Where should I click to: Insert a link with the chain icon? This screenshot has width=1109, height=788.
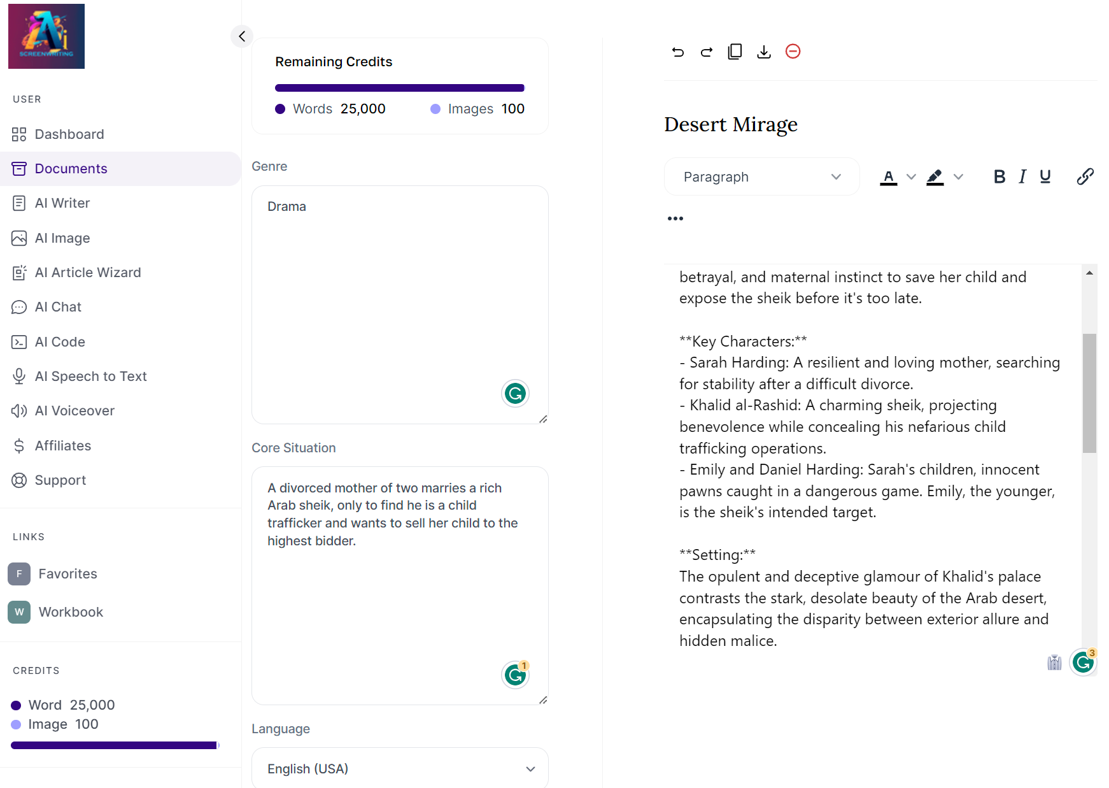tap(1085, 176)
